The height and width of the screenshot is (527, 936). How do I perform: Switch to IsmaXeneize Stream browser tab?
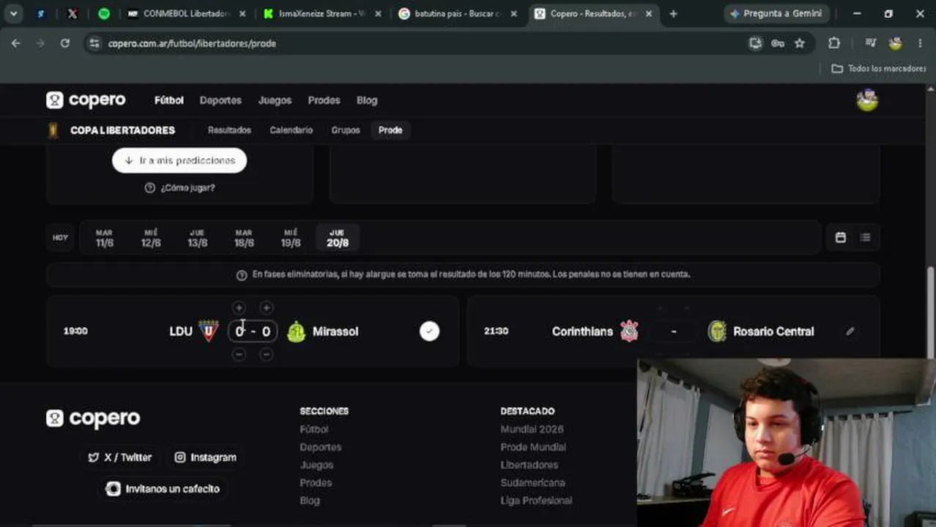(321, 13)
